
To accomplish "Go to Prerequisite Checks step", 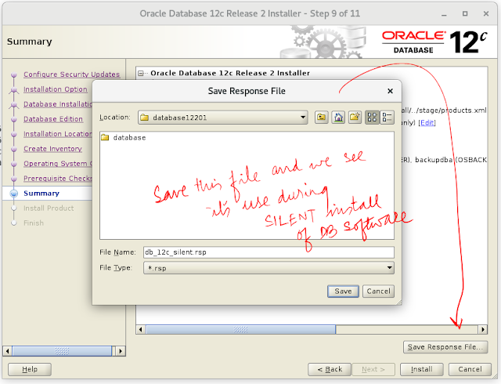I will [58, 179].
